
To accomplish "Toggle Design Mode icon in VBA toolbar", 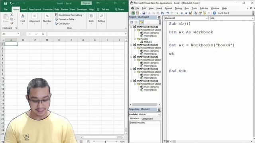I will (190, 13).
